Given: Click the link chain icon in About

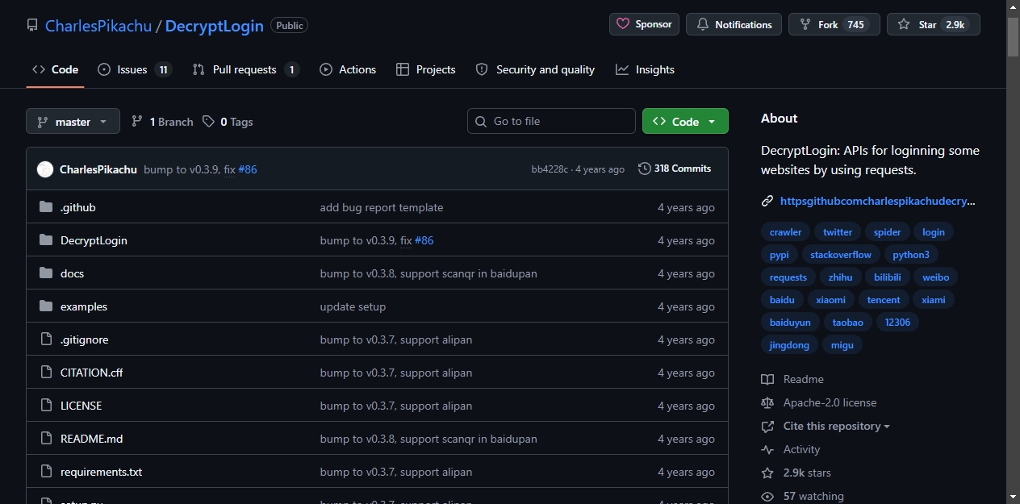Looking at the screenshot, I should [x=767, y=202].
